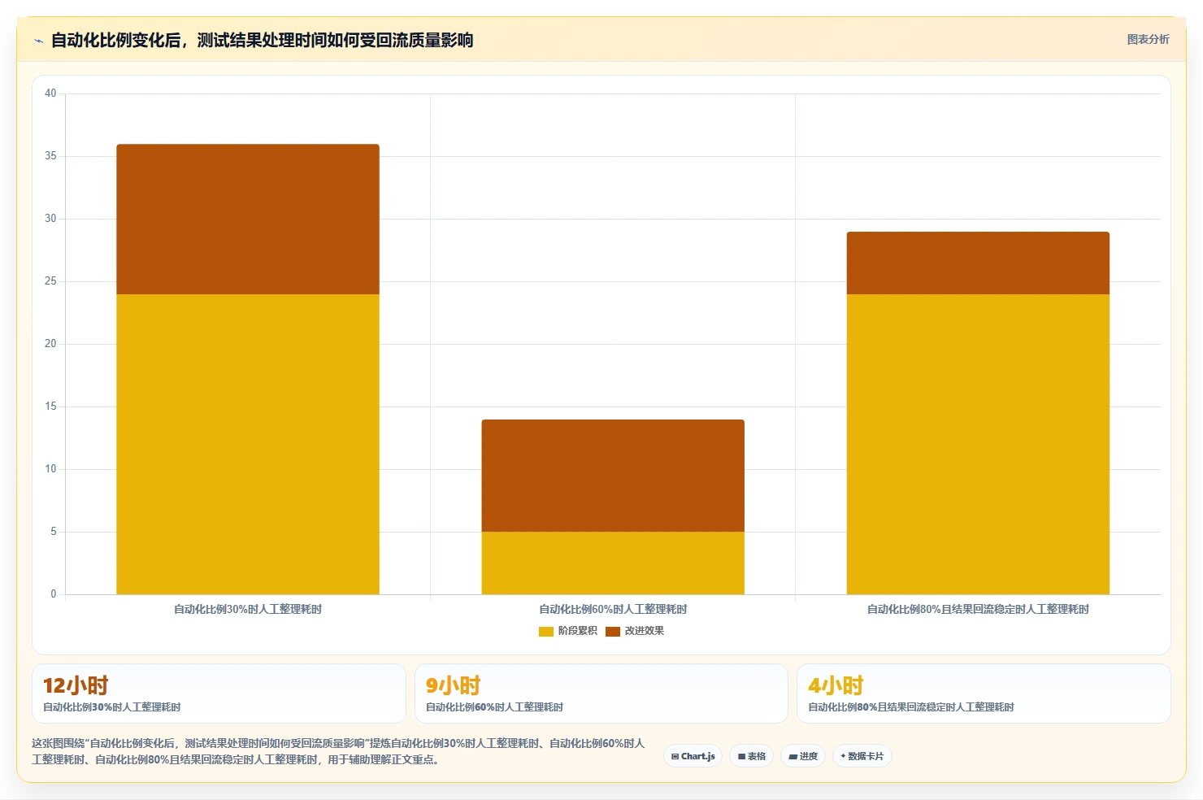This screenshot has width=1203, height=800.
Task: Click the y-axis value 25
Action: (x=50, y=281)
